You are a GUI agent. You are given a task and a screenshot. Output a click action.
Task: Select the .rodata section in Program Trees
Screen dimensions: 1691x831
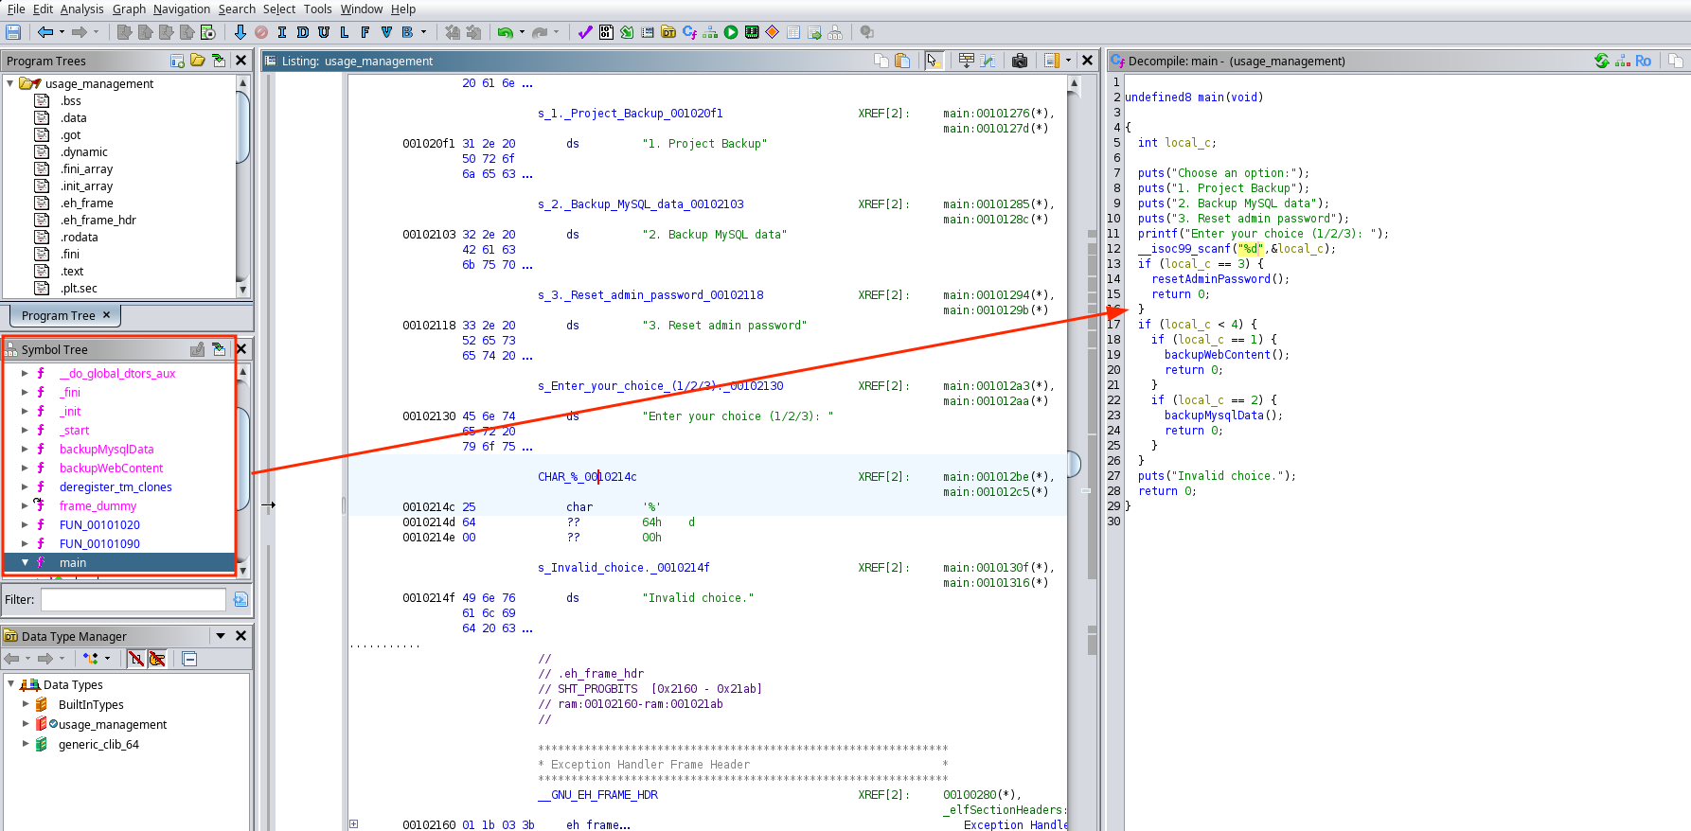80,237
